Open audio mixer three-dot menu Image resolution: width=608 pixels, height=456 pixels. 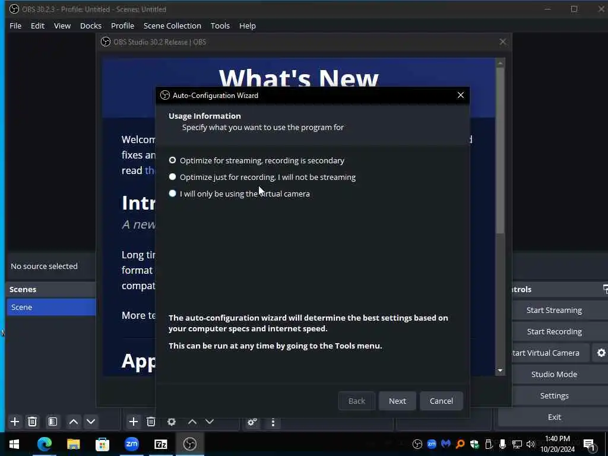273,422
